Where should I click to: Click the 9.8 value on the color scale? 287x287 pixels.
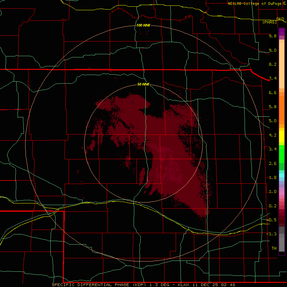(273, 36)
